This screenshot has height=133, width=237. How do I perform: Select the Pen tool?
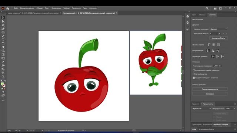coord(3,25)
